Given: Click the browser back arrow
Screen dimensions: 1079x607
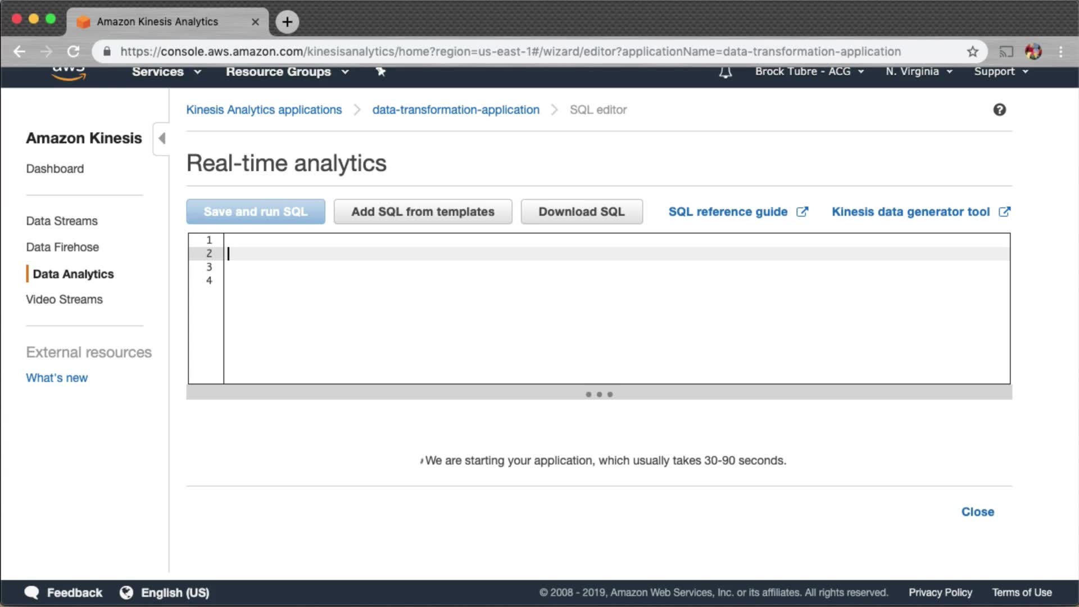Looking at the screenshot, I should pyautogui.click(x=20, y=52).
